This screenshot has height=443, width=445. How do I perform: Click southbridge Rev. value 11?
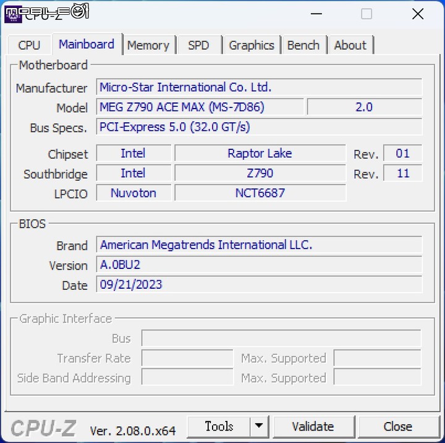[402, 173]
